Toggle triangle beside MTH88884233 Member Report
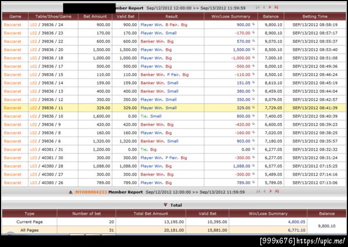 click(71, 192)
